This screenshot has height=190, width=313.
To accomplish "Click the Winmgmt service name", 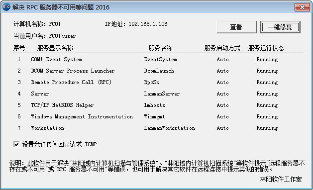I will (x=154, y=116).
